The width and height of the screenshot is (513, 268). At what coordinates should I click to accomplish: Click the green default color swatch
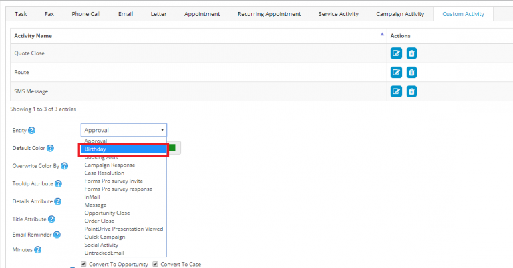pyautogui.click(x=172, y=148)
